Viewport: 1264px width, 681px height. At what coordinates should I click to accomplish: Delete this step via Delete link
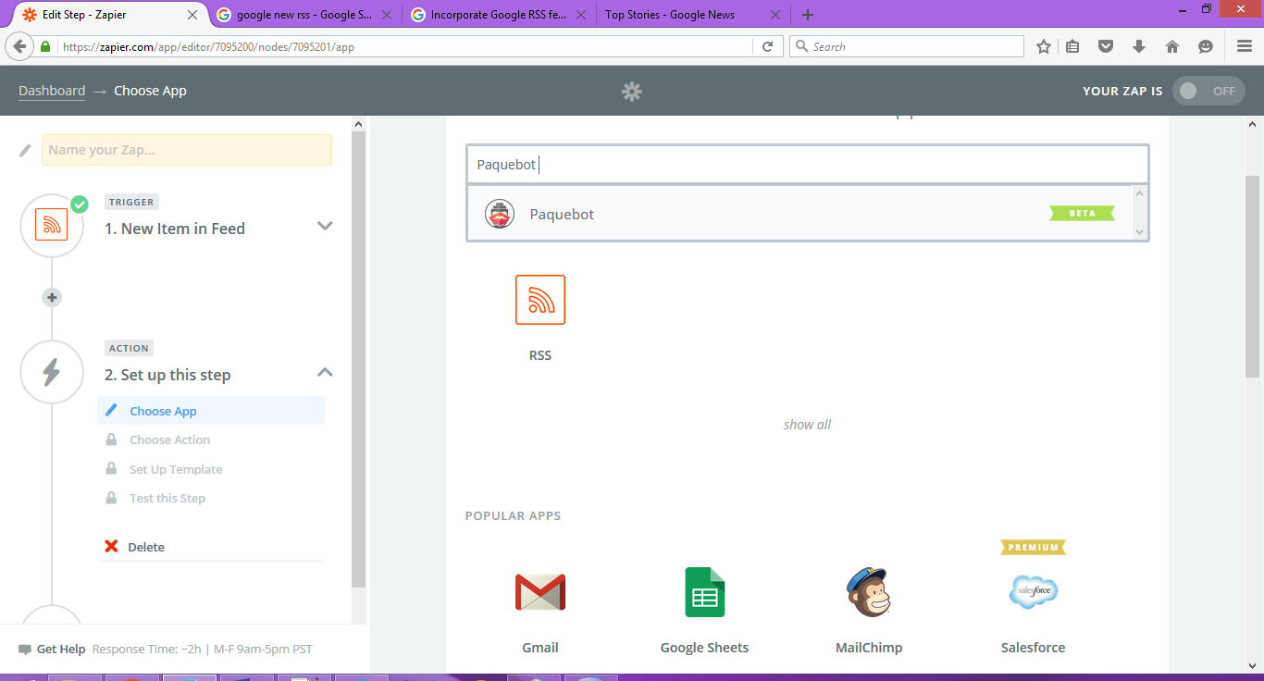click(146, 547)
